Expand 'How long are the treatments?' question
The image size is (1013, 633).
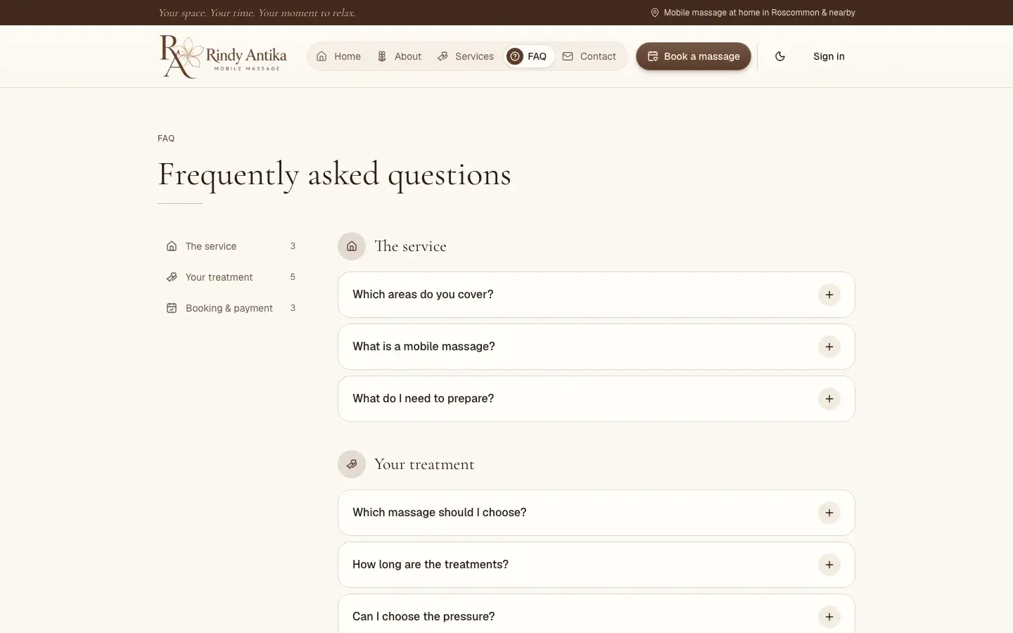[596, 565]
